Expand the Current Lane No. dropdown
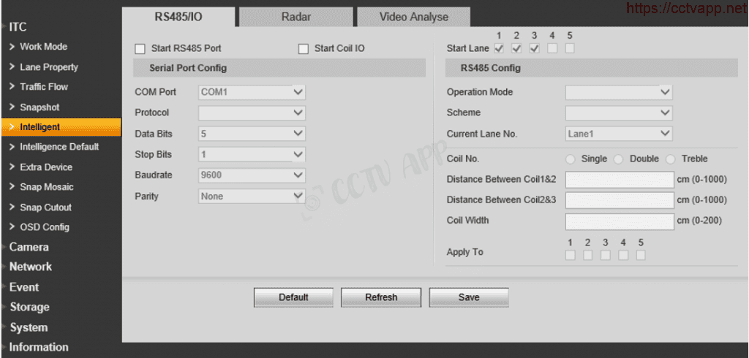749x358 pixels. (618, 134)
